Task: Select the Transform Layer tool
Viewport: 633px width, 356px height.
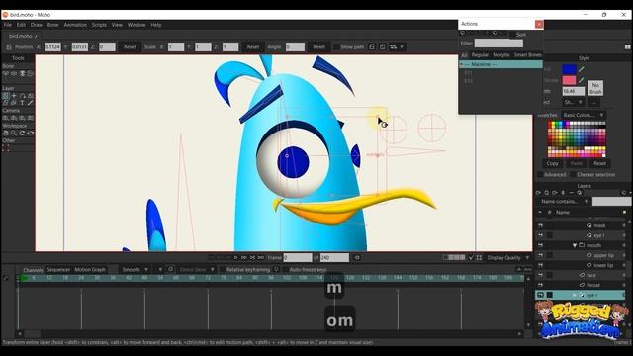Action: (6, 96)
